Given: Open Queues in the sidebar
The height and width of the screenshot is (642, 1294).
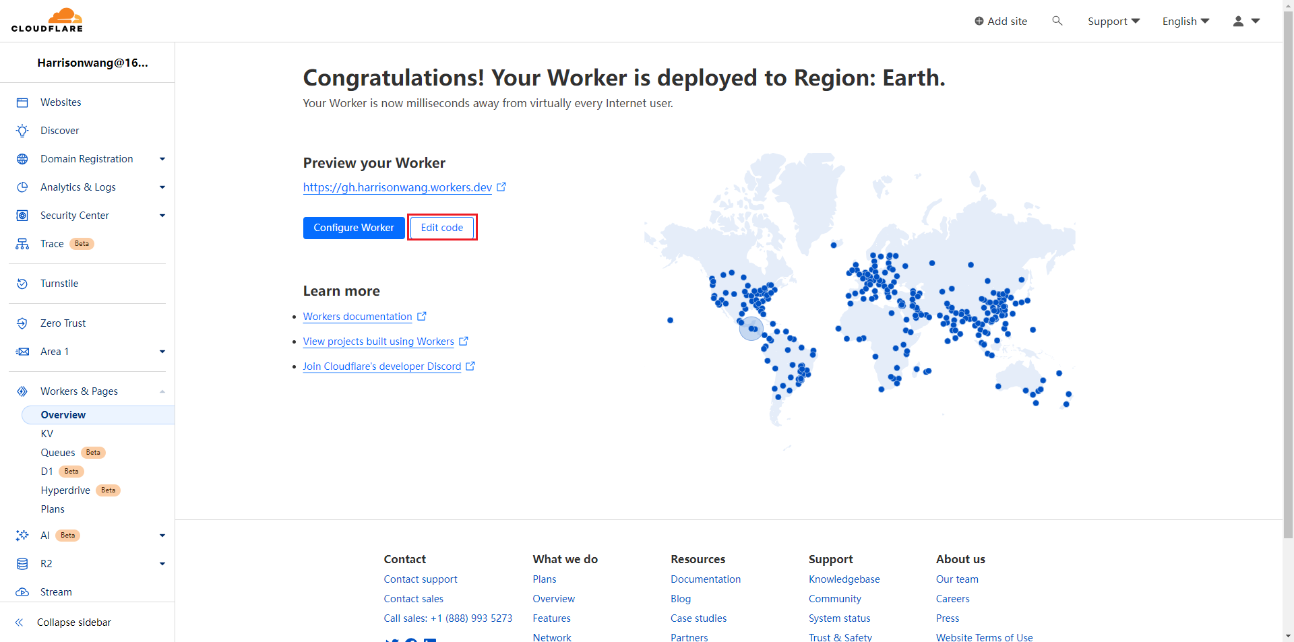Looking at the screenshot, I should (x=58, y=453).
